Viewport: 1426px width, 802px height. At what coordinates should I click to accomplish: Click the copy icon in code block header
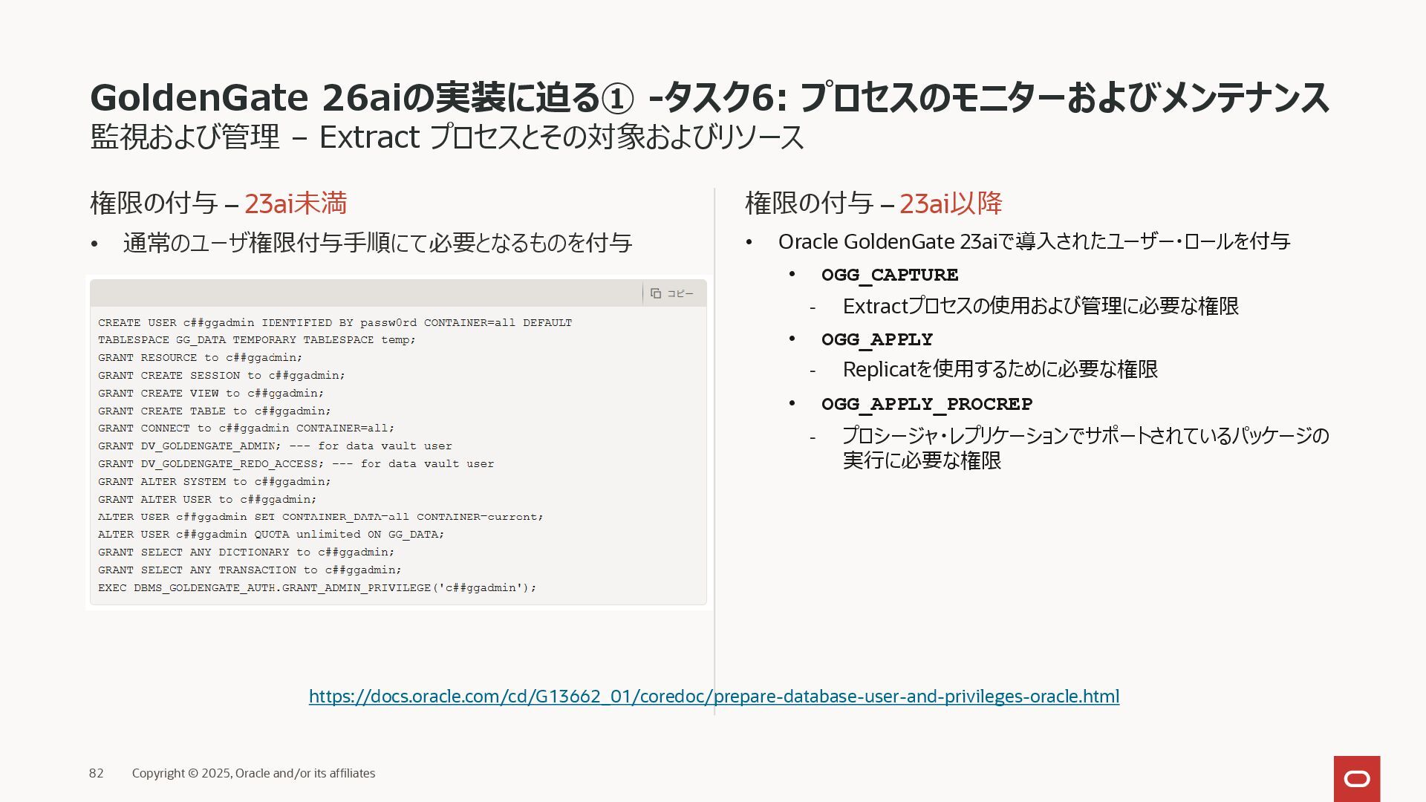point(655,293)
